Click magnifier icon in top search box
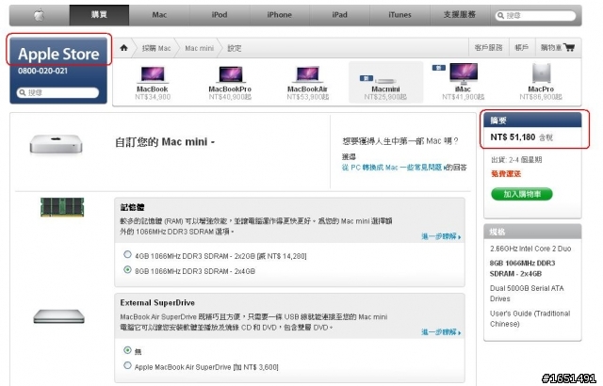Viewport: 603px width, 386px height. tap(500, 15)
